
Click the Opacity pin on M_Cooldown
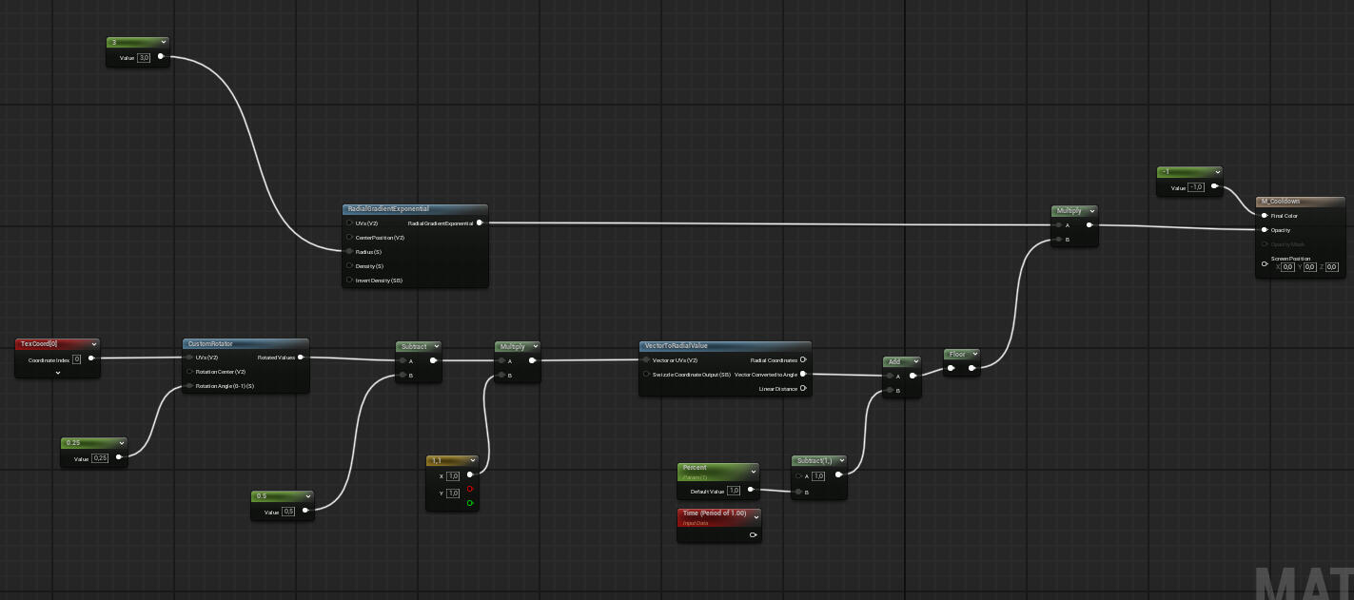1265,230
